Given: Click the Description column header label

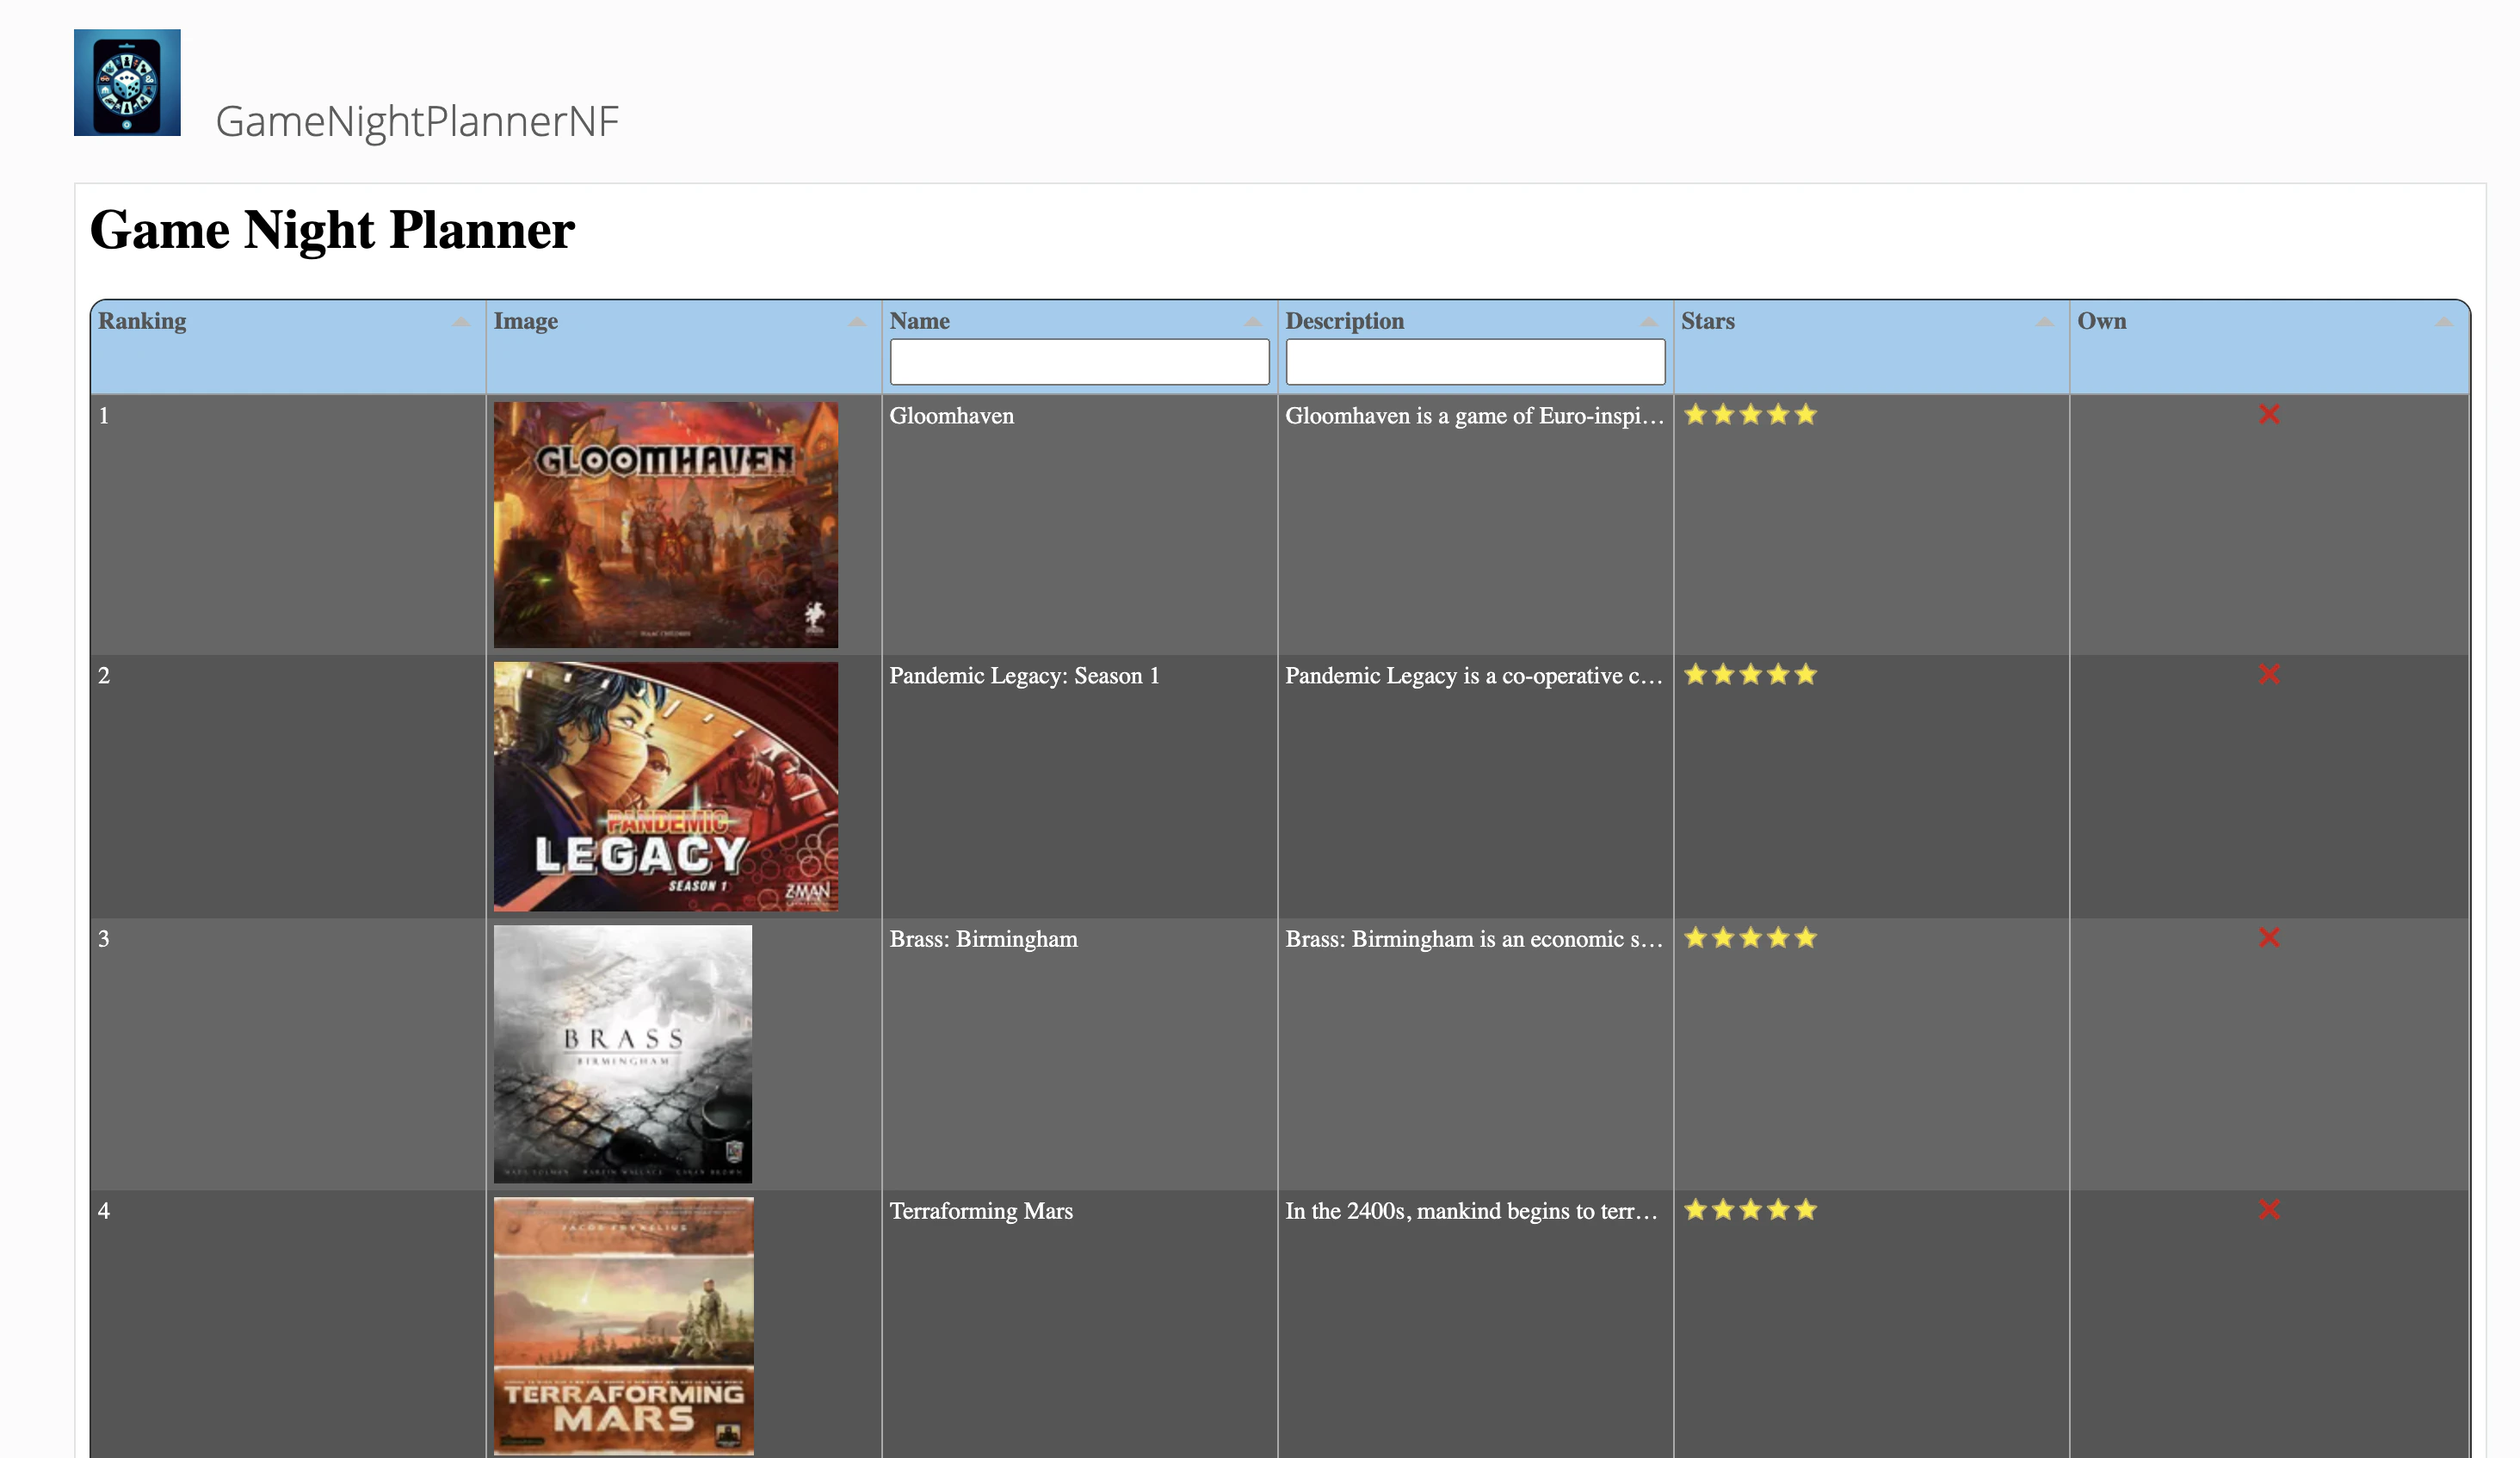Looking at the screenshot, I should (x=1345, y=321).
